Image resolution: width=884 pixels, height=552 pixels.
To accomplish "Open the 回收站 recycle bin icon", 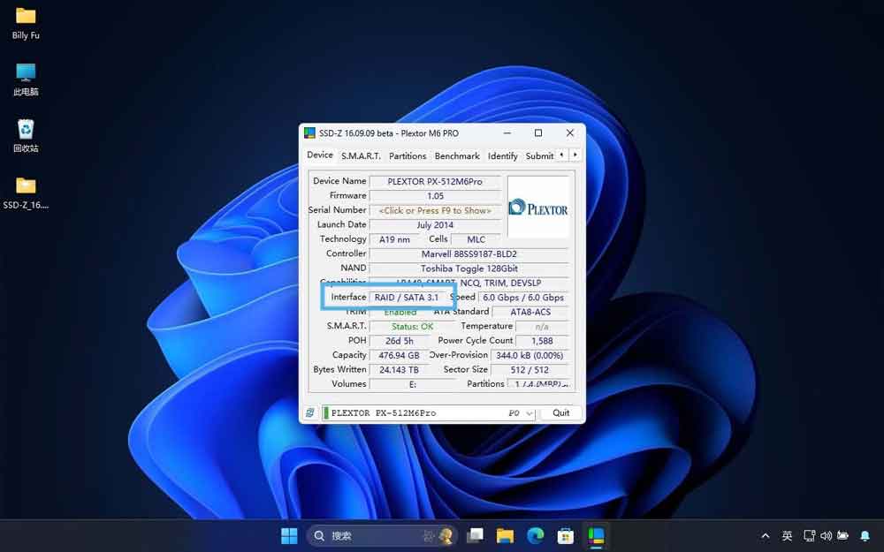I will click(26, 136).
